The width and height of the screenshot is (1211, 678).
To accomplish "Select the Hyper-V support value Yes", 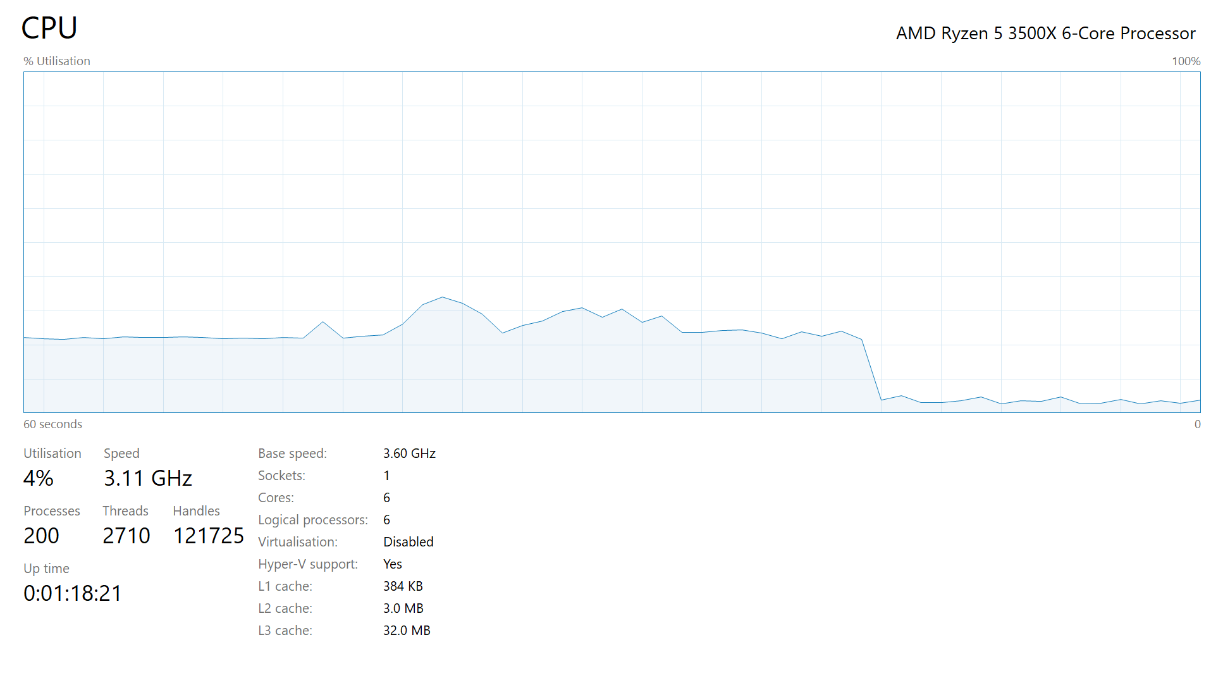I will (x=393, y=564).
